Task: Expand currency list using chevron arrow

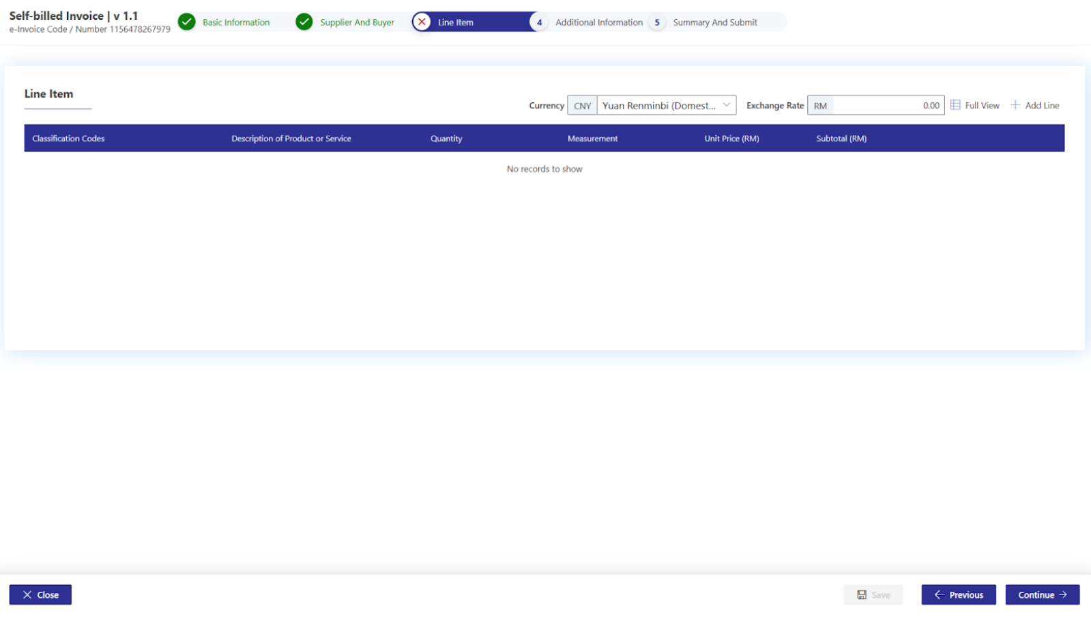Action: click(x=727, y=105)
